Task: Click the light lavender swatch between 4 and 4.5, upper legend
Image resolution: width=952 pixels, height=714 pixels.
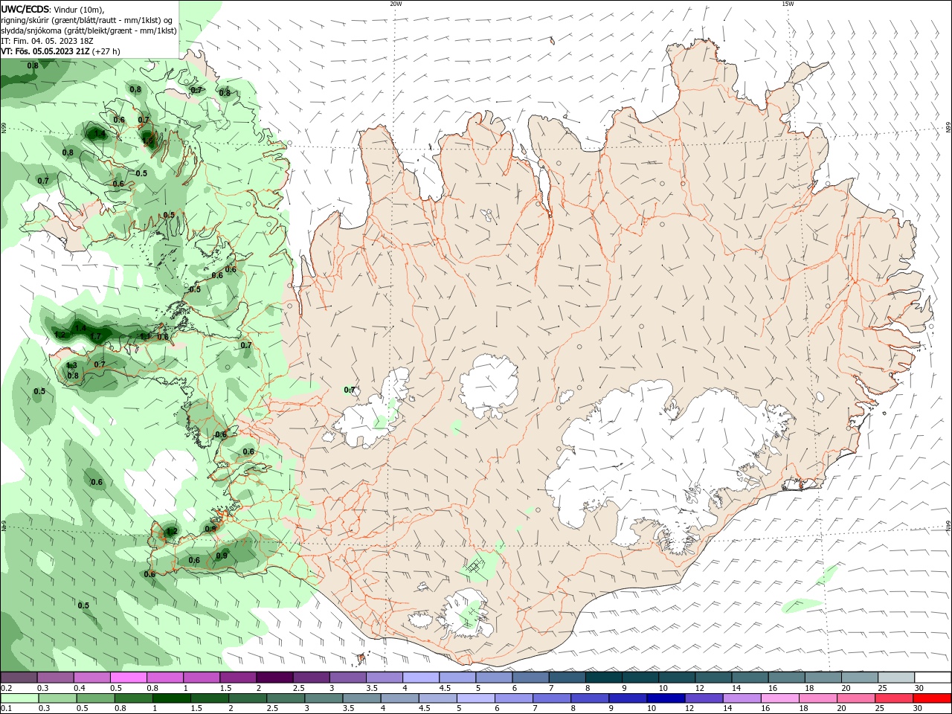Action: pyautogui.click(x=421, y=678)
